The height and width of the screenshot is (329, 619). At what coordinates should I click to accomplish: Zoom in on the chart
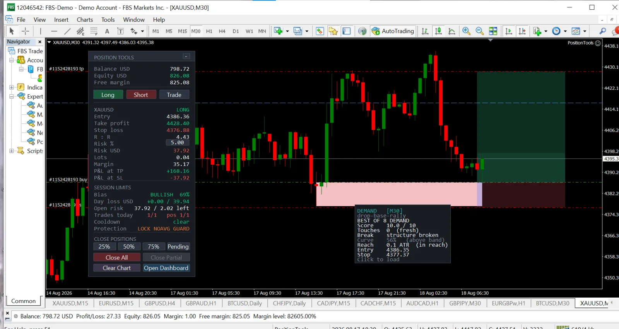(466, 31)
